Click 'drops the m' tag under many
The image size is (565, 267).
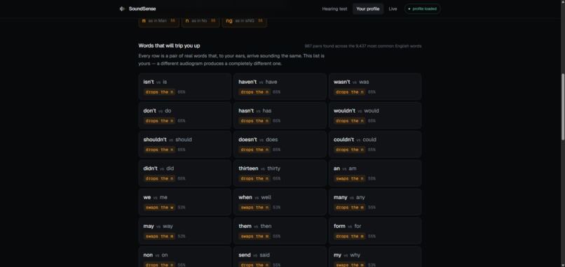tap(350, 208)
